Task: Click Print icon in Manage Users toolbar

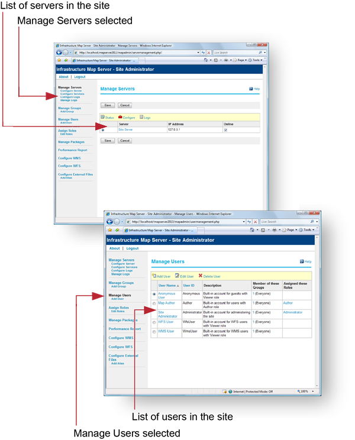Action: click(275, 230)
